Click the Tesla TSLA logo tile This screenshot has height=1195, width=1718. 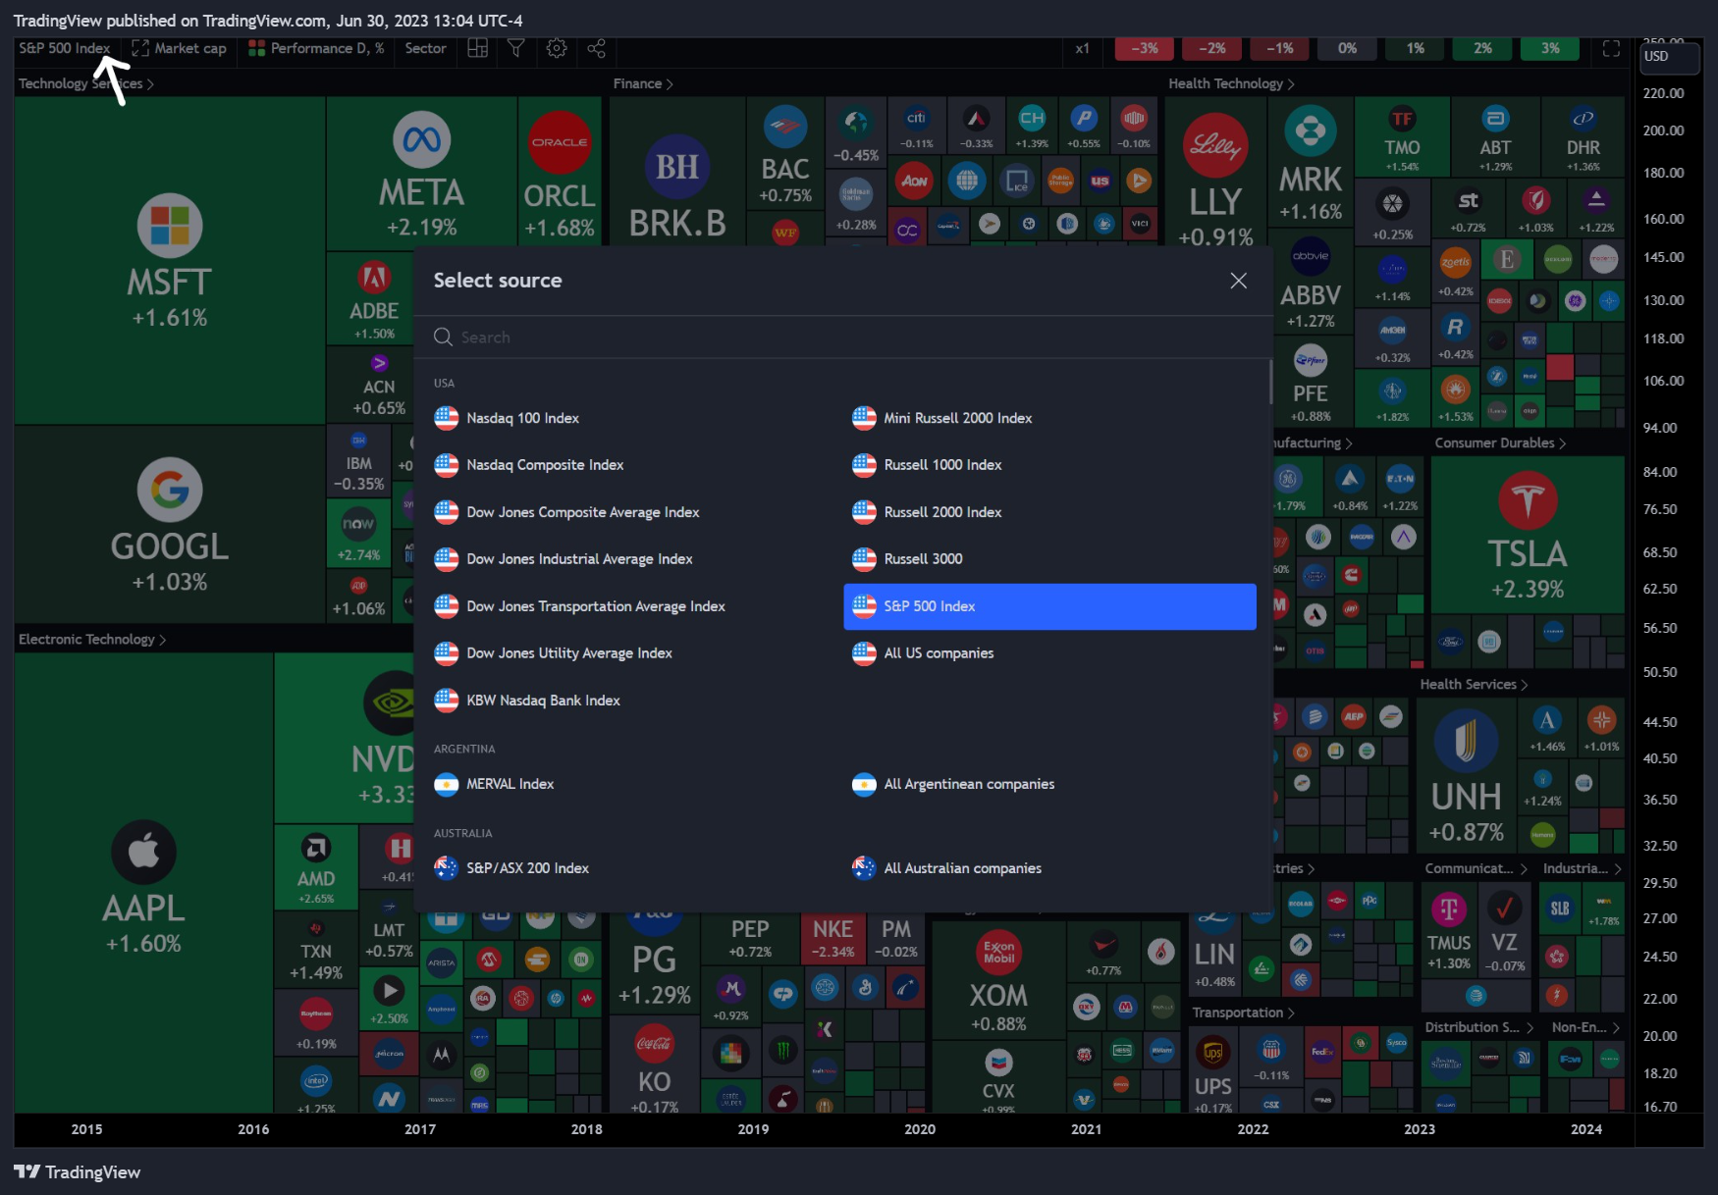[1528, 500]
